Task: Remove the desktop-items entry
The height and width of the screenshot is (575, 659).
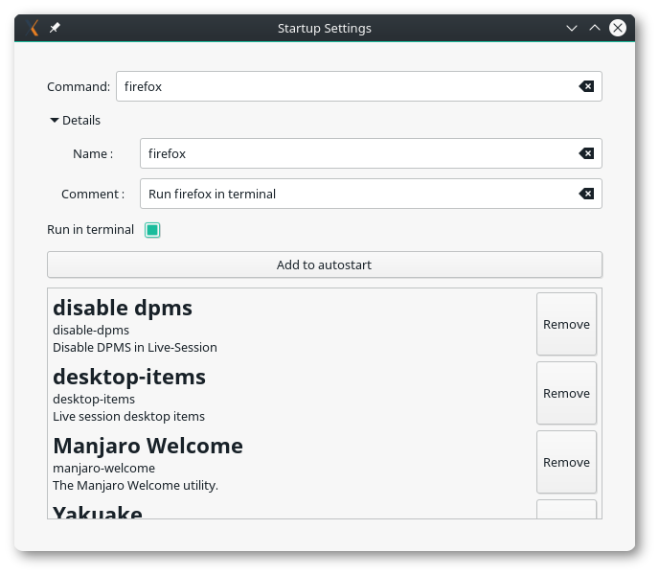Action: click(x=566, y=393)
